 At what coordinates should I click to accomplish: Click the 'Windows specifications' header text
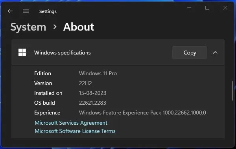coord(62,53)
